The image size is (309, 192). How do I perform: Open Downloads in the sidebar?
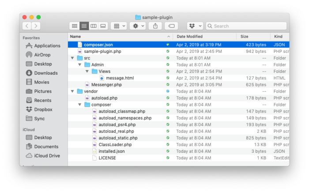tap(42, 73)
